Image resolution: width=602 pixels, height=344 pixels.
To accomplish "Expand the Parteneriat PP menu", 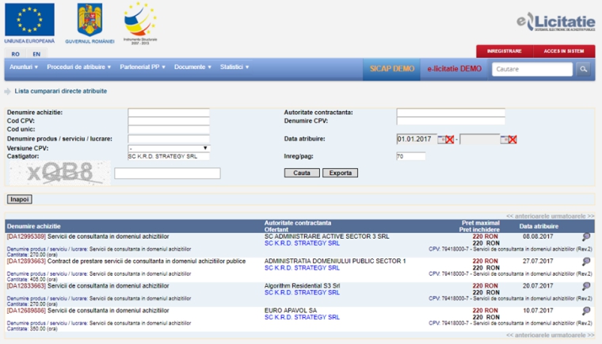I will pos(143,67).
